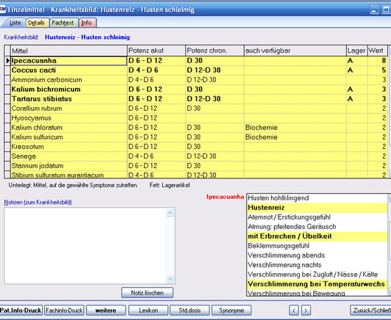391x320 pixels.
Task: Type in the notes text area
Action: 86,245
